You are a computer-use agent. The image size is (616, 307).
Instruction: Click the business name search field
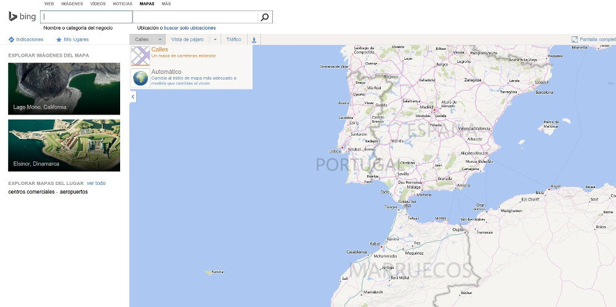(86, 17)
